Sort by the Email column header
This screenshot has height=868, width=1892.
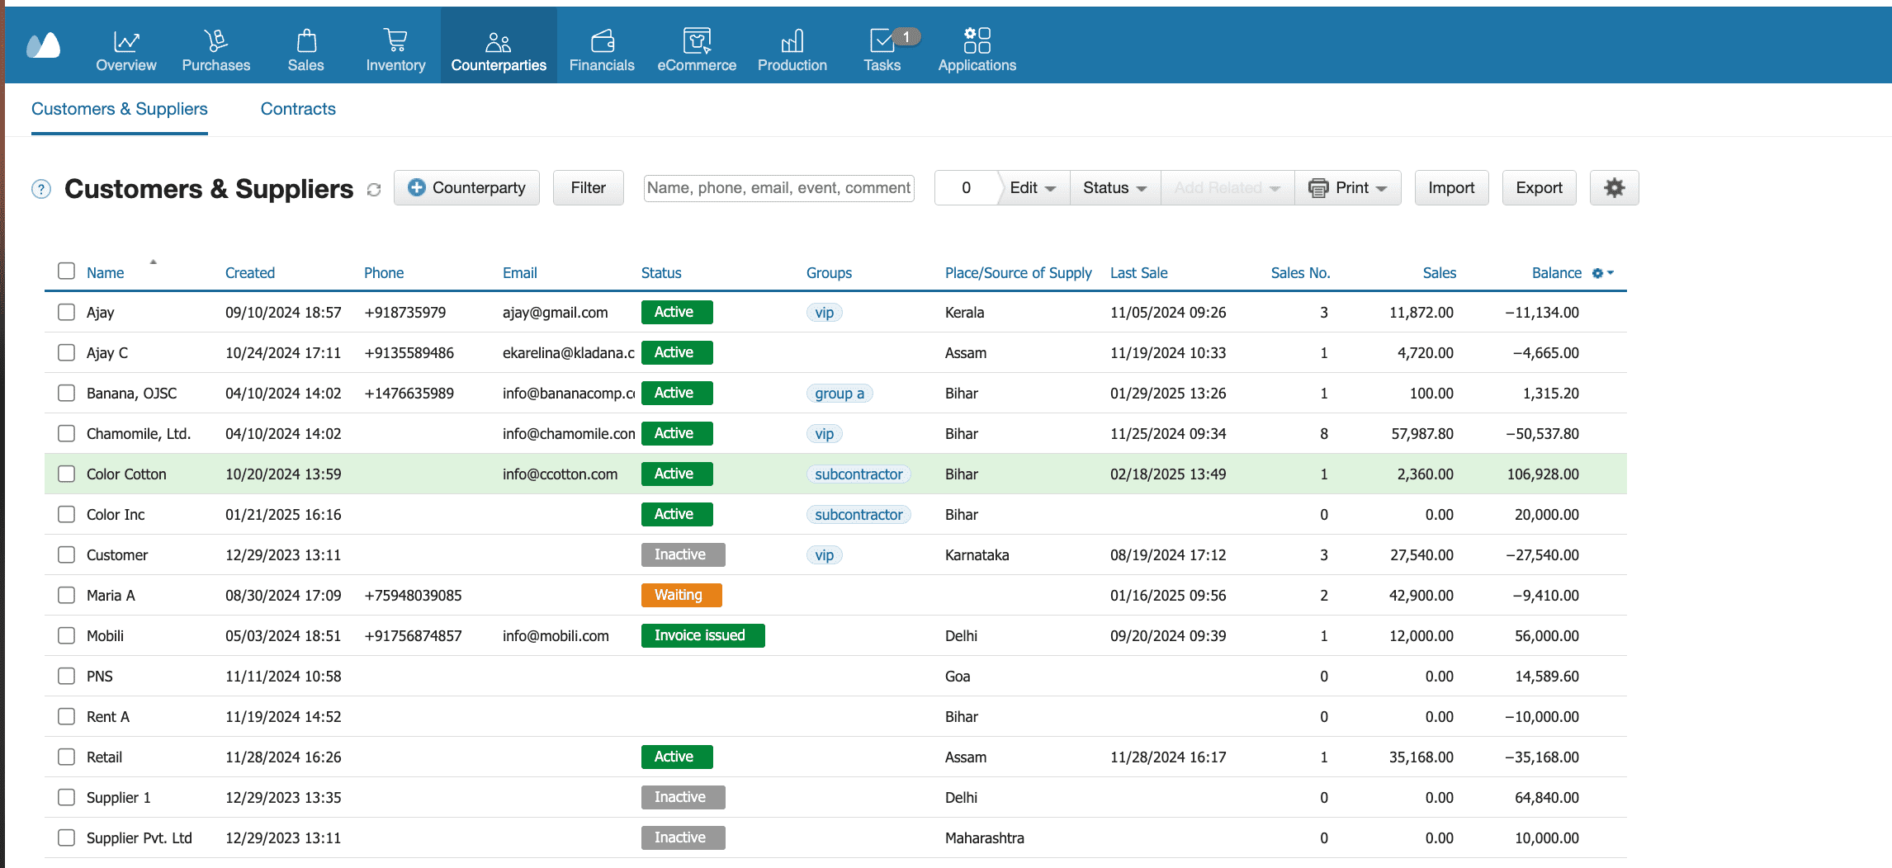(x=520, y=273)
